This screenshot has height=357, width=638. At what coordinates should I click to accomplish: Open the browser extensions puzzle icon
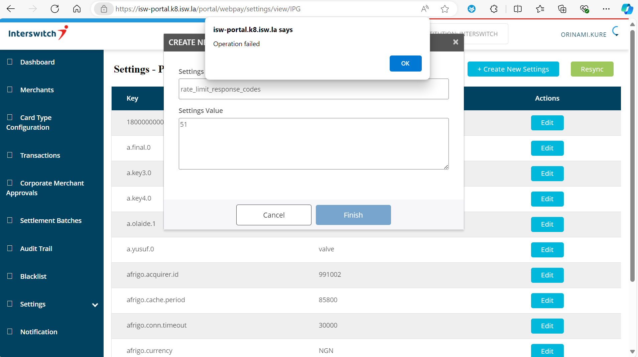coord(494,9)
